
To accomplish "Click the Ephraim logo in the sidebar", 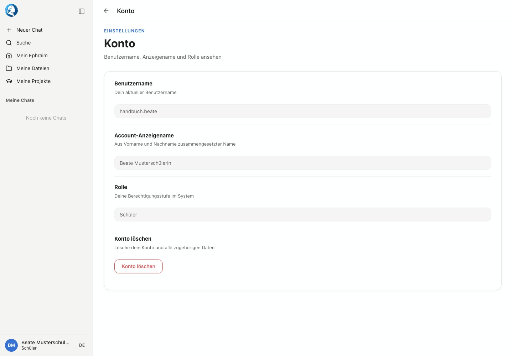I will tap(11, 11).
